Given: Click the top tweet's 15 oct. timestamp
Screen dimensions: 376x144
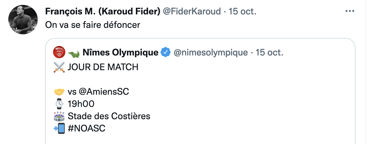Looking at the screenshot, I should (242, 12).
